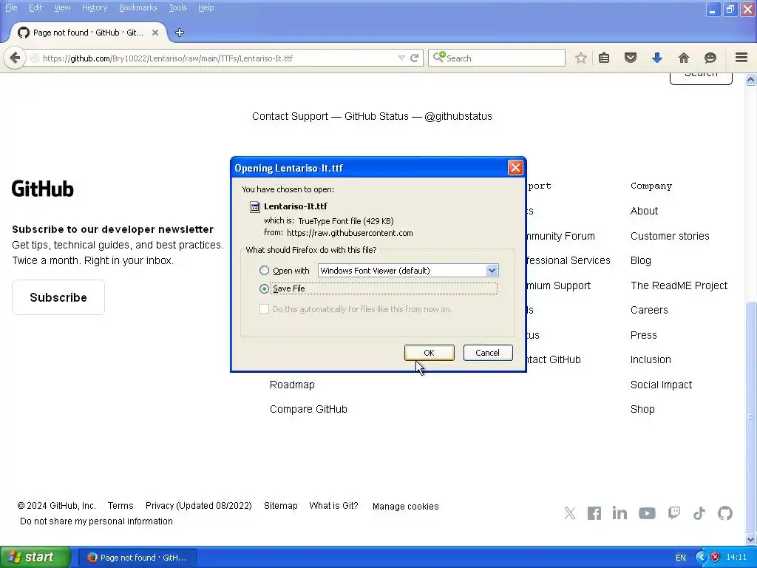Open GitHub's LinkedIn icon
The image size is (757, 568).
(x=620, y=513)
